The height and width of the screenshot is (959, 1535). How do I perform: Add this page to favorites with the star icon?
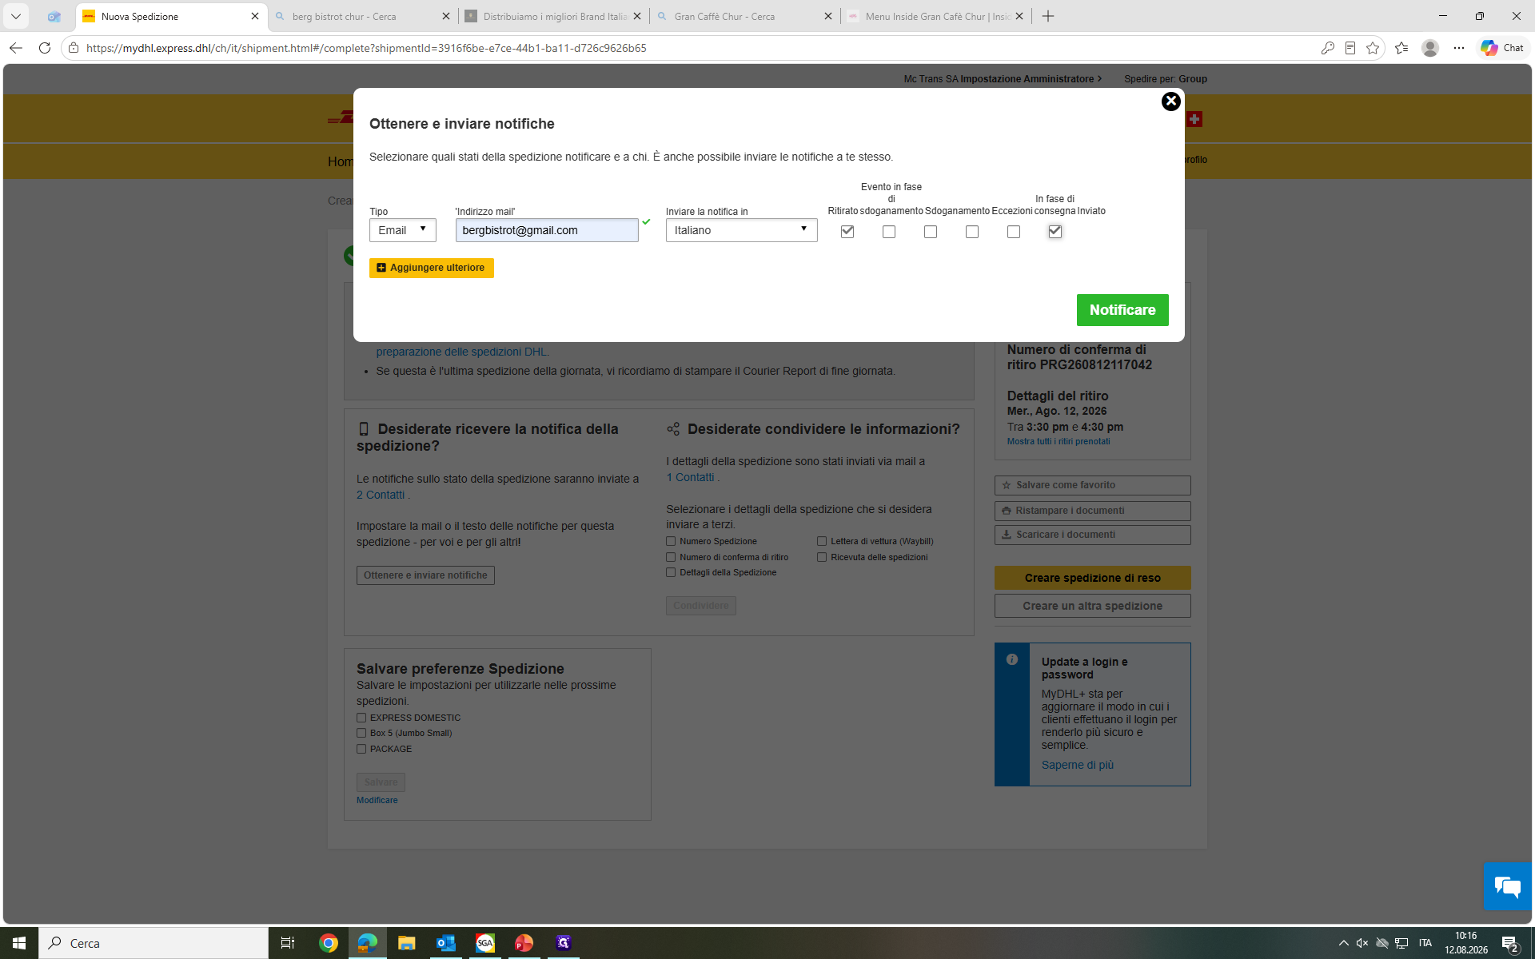point(1373,48)
